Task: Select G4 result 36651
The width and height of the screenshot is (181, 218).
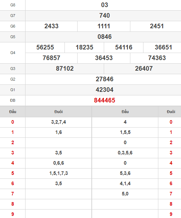Action: 163,47
